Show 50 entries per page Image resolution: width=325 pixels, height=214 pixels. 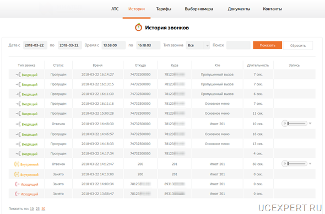click(44, 208)
